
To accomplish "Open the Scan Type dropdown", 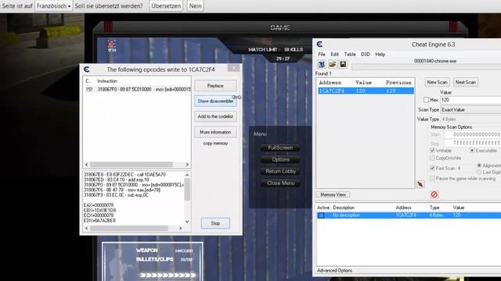I will point(470,109).
